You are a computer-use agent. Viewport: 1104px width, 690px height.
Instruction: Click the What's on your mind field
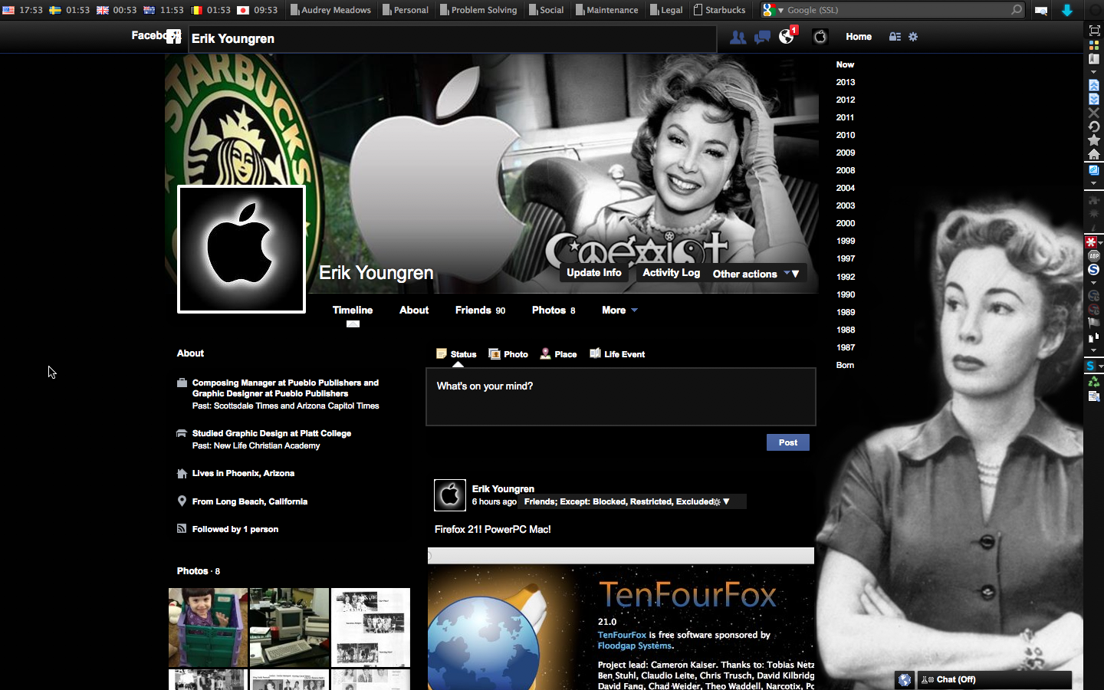(x=621, y=396)
